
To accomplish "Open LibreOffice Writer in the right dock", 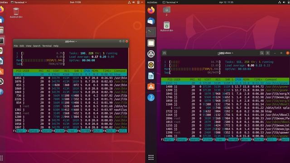I will pyautogui.click(x=151, y=76).
